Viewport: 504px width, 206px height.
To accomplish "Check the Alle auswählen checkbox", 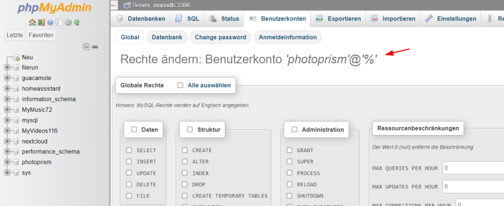I will [x=180, y=85].
